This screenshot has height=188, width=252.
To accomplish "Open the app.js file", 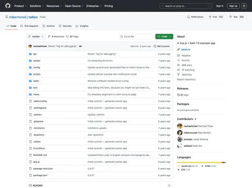I will coord(36,162).
